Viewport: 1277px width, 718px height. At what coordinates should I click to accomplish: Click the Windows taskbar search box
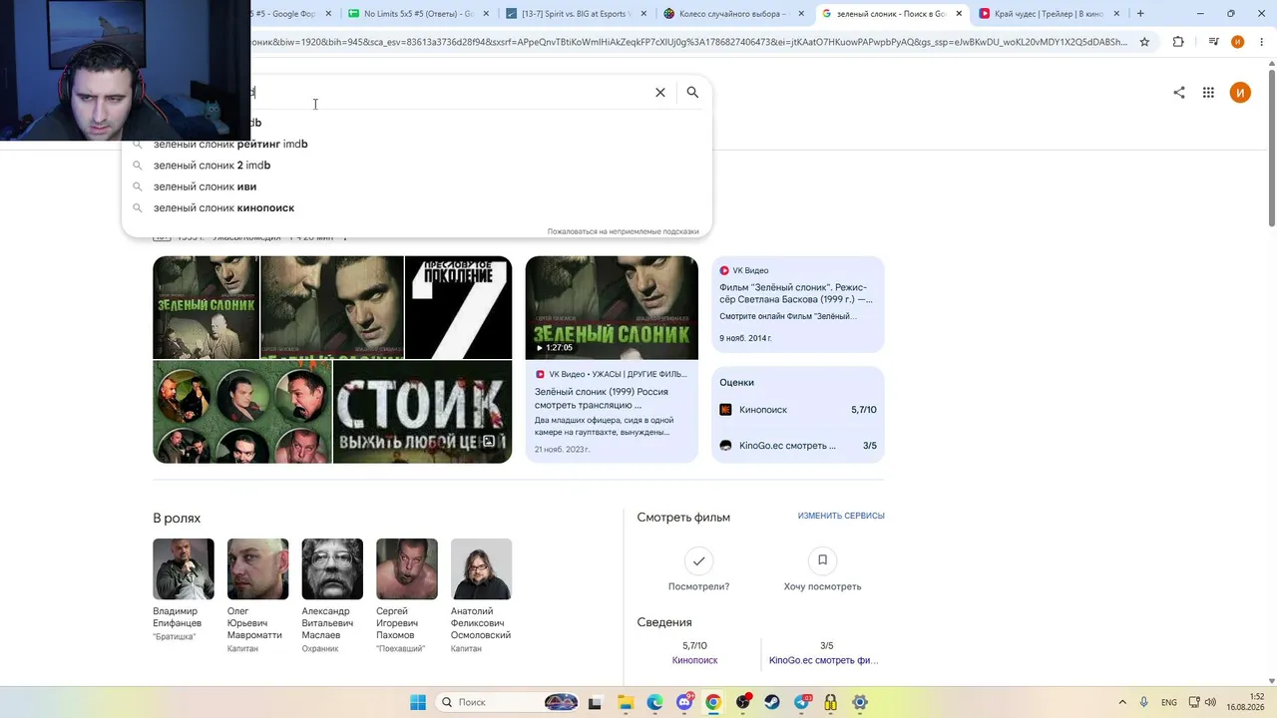(509, 702)
